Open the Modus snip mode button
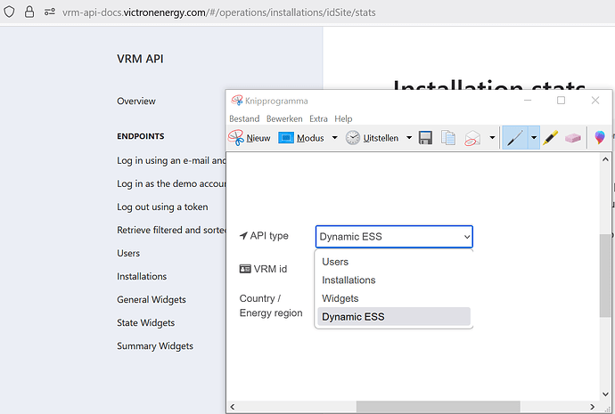 (x=301, y=138)
